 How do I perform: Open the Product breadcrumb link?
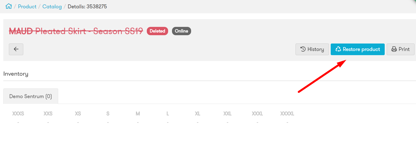tap(27, 6)
